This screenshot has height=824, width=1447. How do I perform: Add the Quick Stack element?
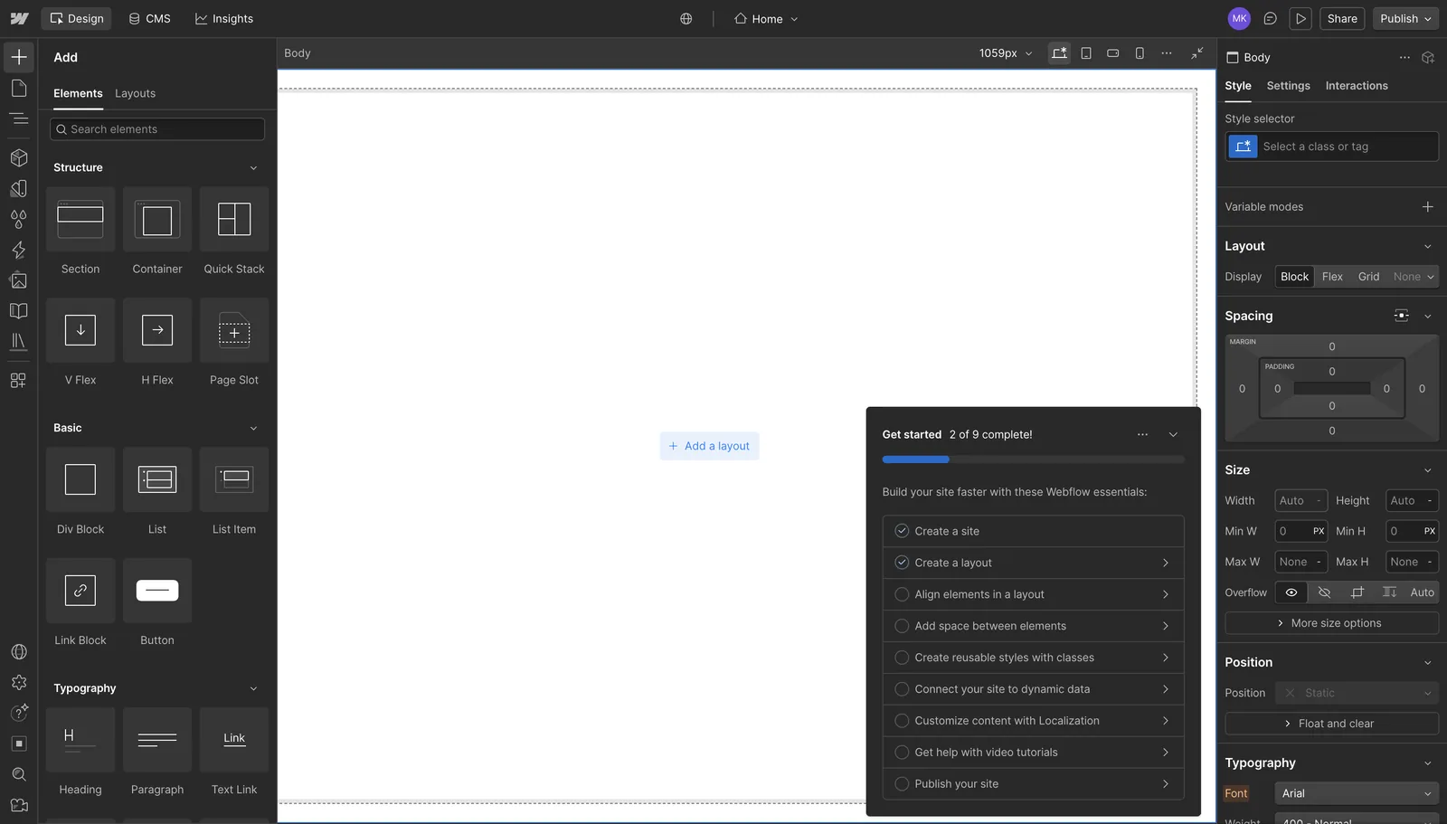pos(234,233)
